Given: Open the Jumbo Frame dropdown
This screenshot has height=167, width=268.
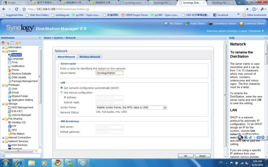Looking at the screenshot, I should pyautogui.click(x=165, y=107).
